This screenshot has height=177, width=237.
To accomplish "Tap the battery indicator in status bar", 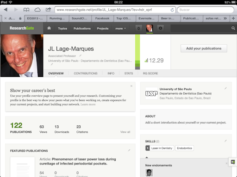I will click(x=234, y=2).
